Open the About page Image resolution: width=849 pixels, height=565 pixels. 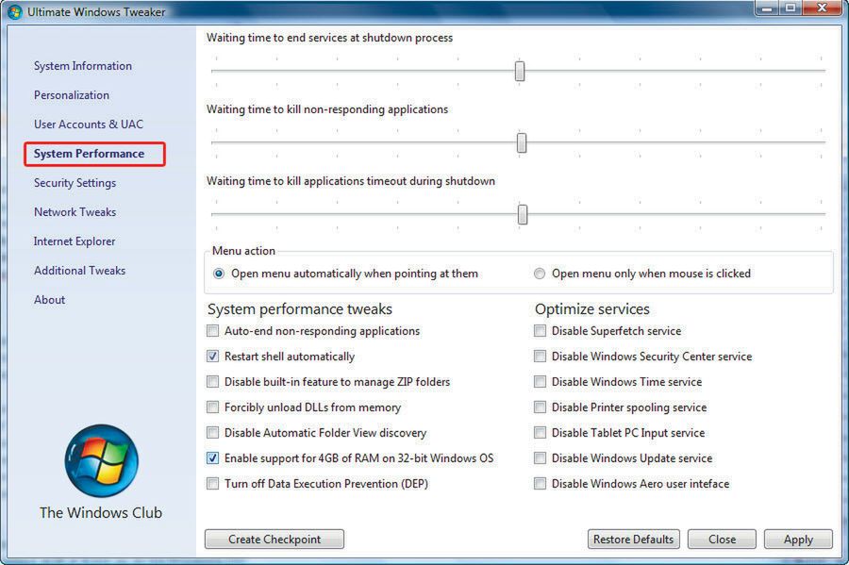click(x=49, y=300)
